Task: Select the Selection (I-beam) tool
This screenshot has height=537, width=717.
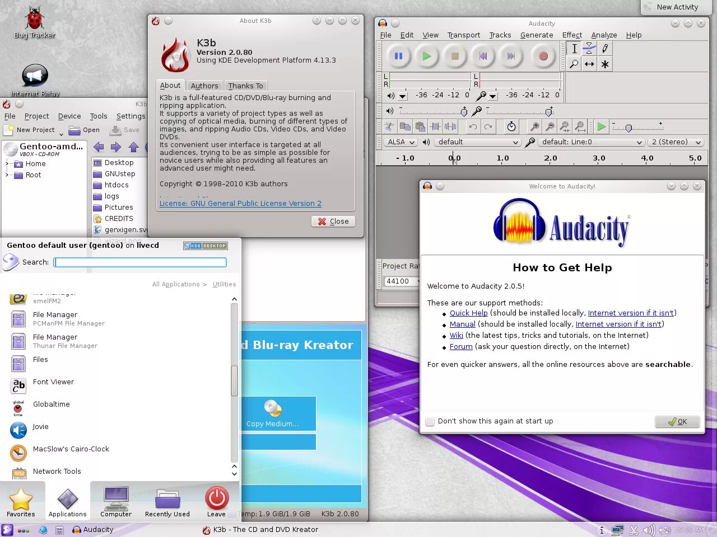Action: 574,49
